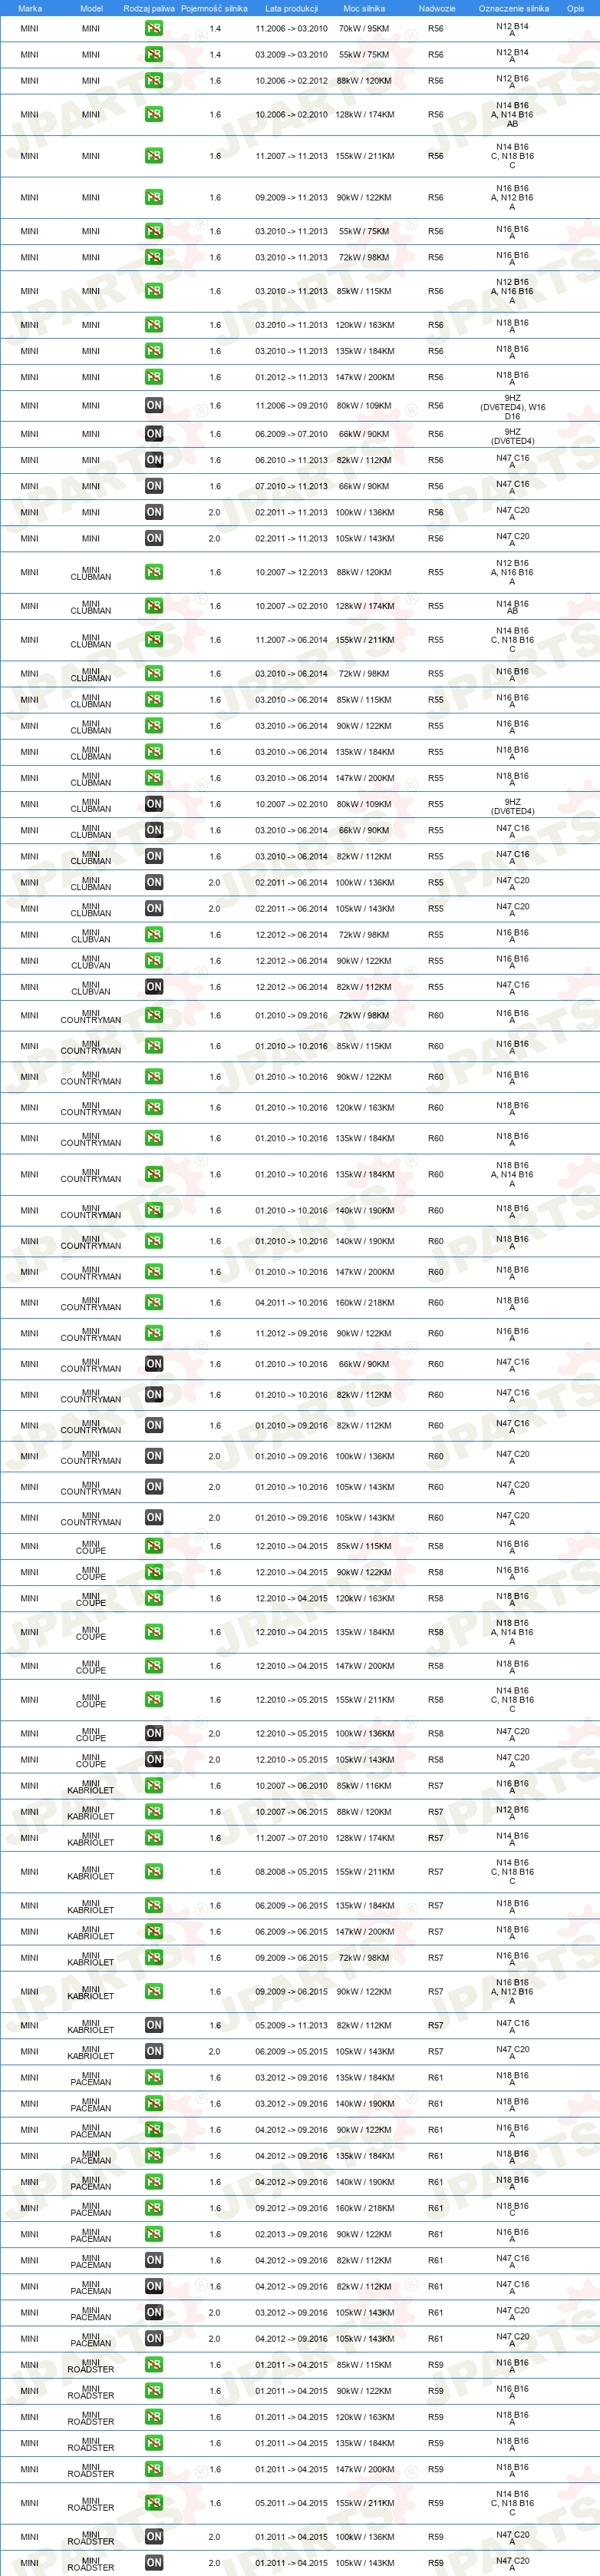600x2576 pixels.
Task: Click the '05.2011 -> 04.2015' production years cell
Action: [x=292, y=2503]
